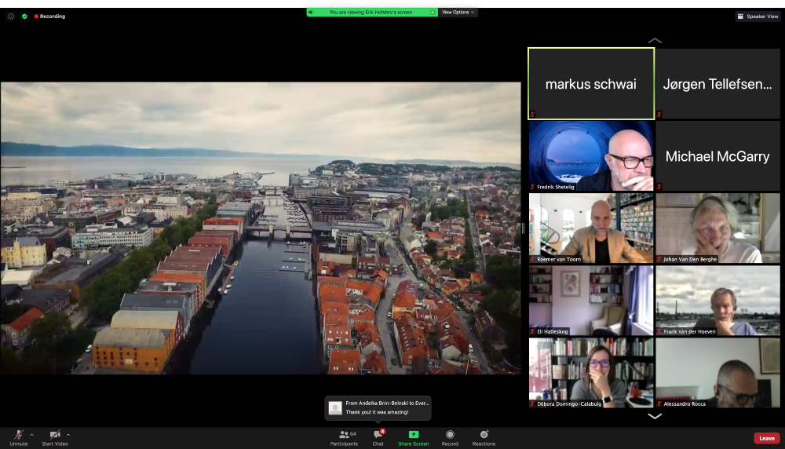The image size is (785, 449).
Task: Expand the View Options dropdown
Action: 458,12
